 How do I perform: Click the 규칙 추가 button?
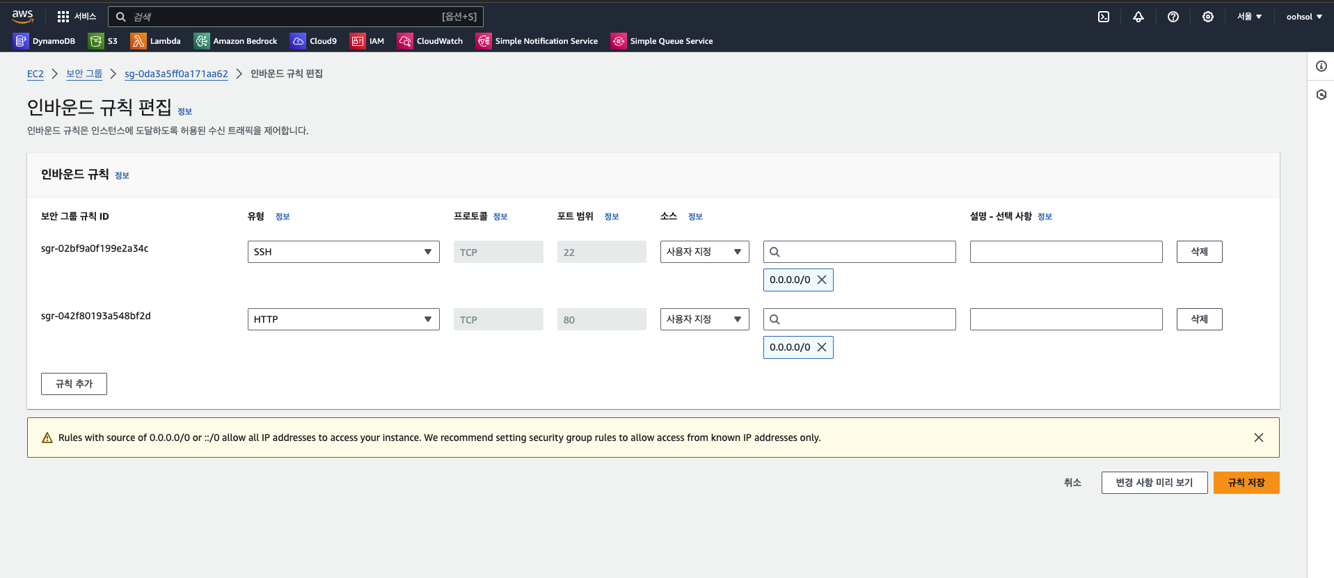(x=74, y=384)
